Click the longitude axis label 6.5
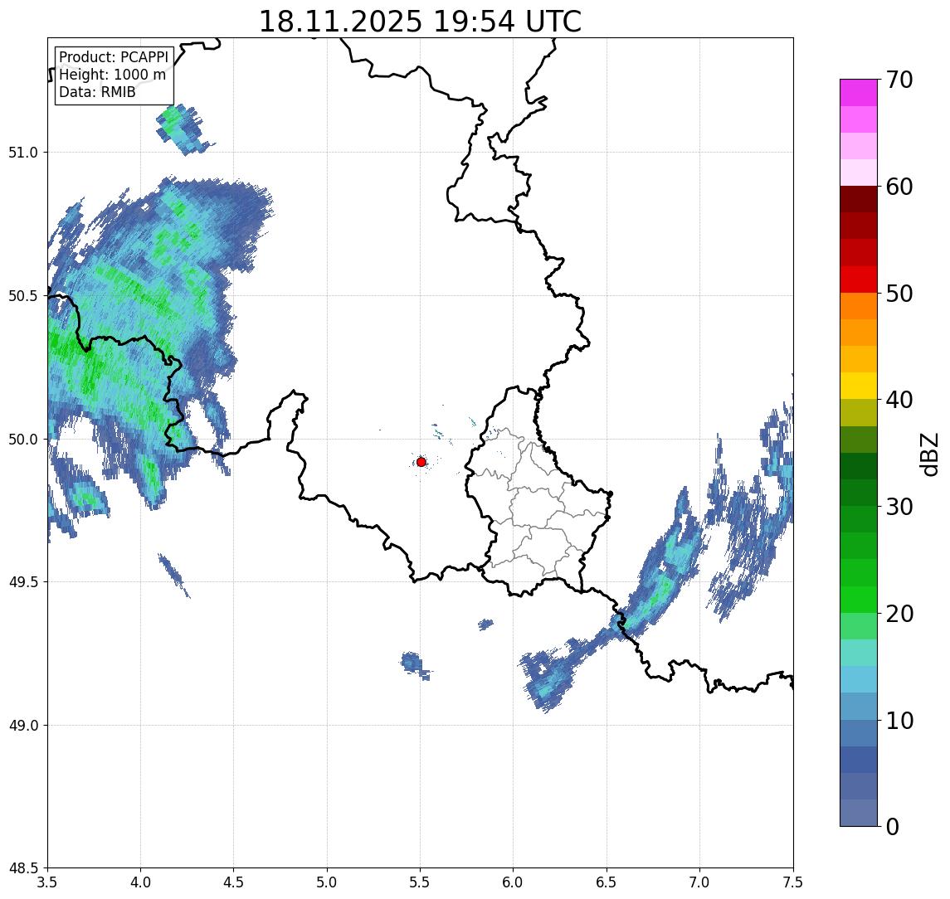 tap(607, 882)
